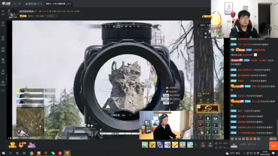Expand more sidebar items with the chevron
This screenshot has width=278, height=156.
click(x=3, y=90)
